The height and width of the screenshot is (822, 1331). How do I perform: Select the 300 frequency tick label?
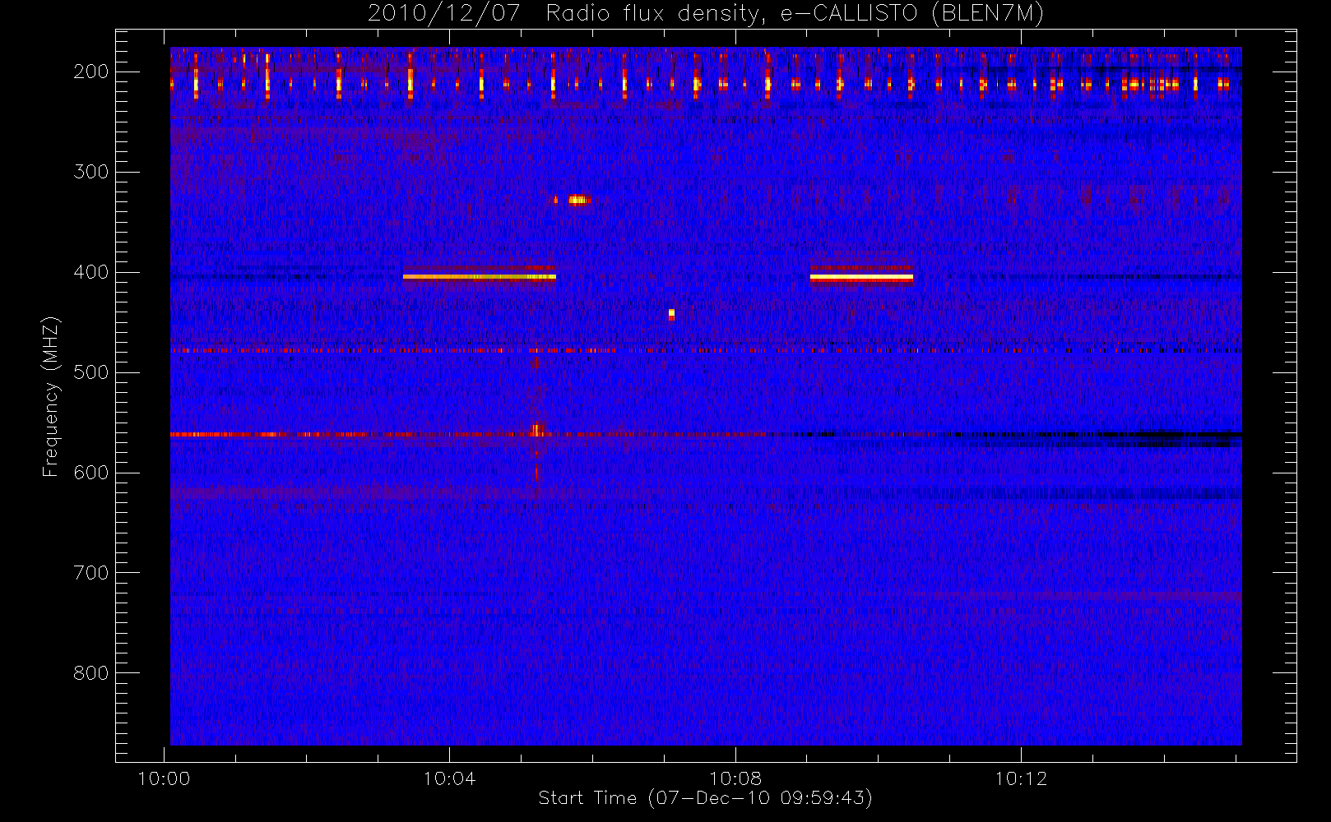[x=91, y=172]
